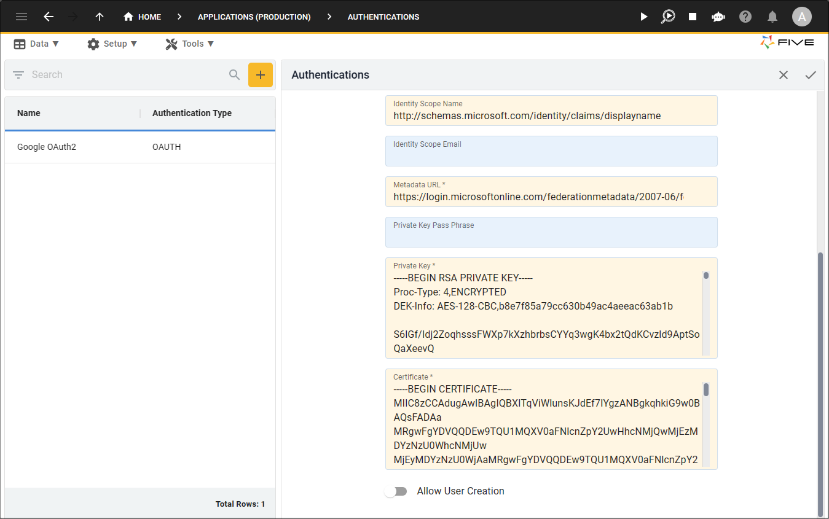The image size is (829, 519).
Task: Click the Authentications form title
Action: [x=331, y=75]
